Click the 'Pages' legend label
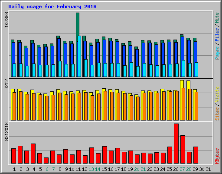Screen dimensions: 222x174 217,53
